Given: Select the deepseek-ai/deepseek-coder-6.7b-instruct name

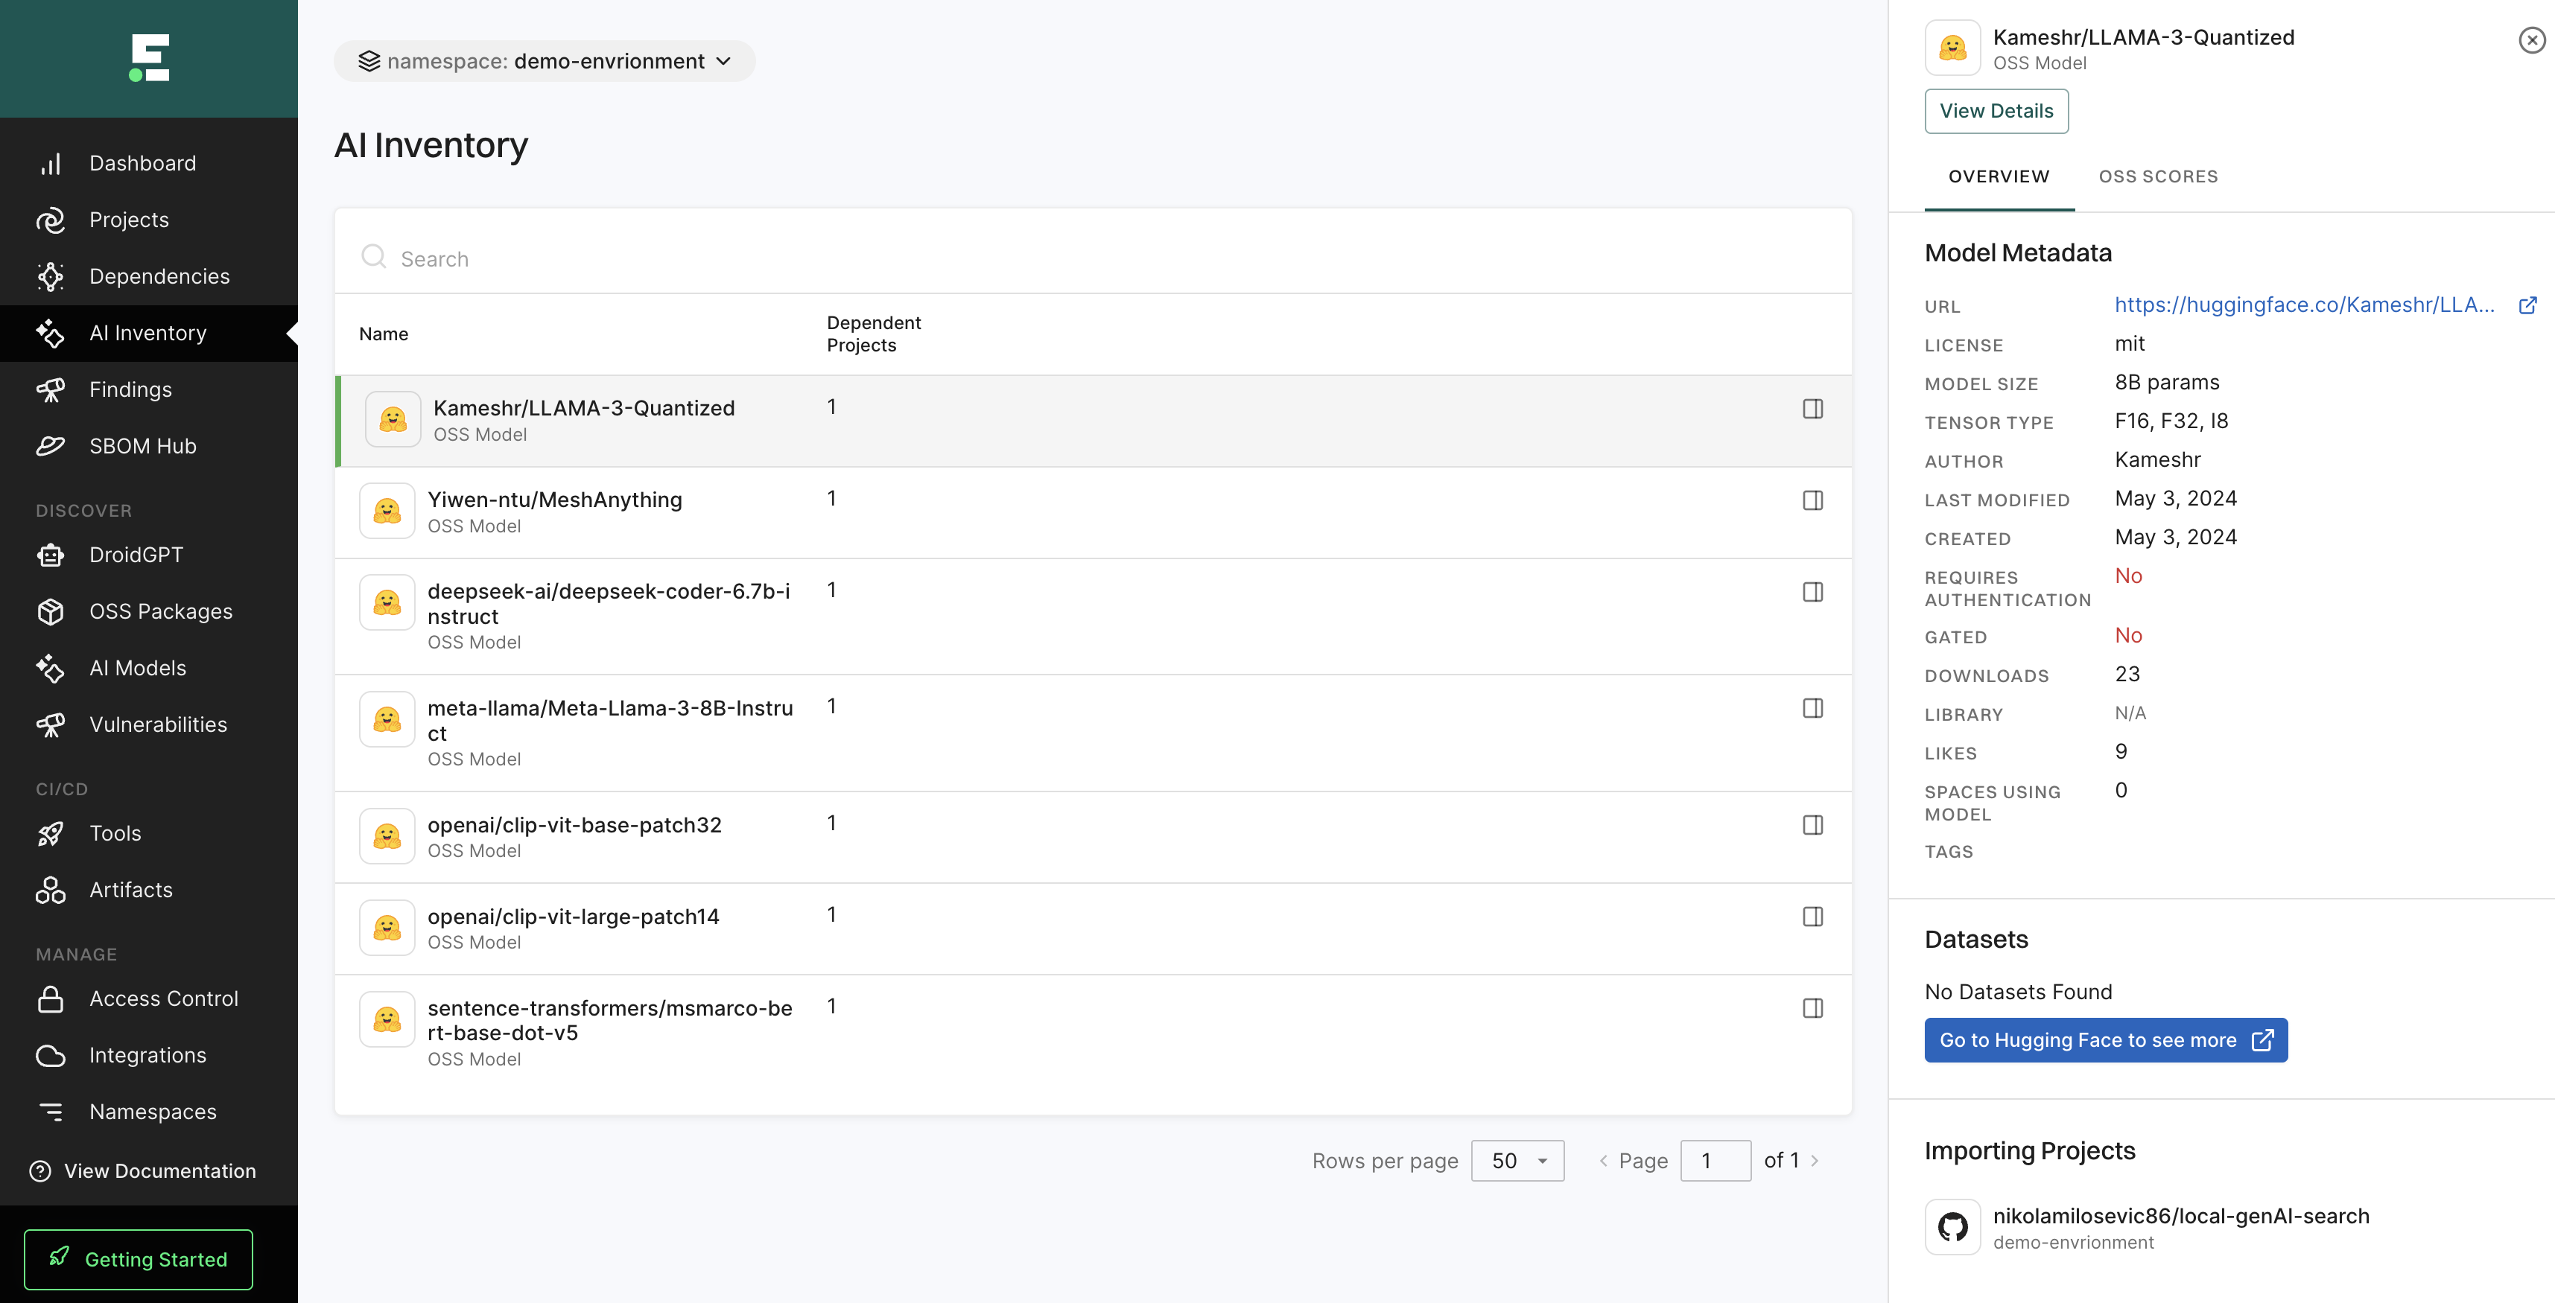Looking at the screenshot, I should [x=609, y=604].
